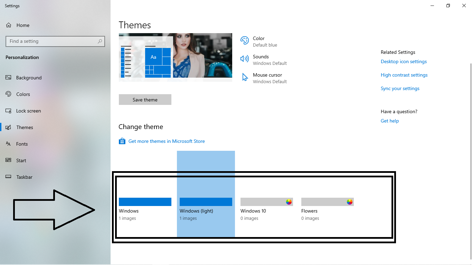Close the Settings window
Viewport: 472px width, 265px height.
(464, 6)
